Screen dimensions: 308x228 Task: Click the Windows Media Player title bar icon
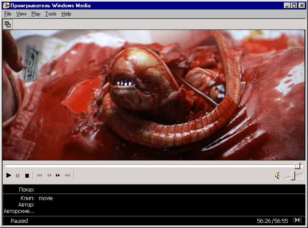(6, 6)
